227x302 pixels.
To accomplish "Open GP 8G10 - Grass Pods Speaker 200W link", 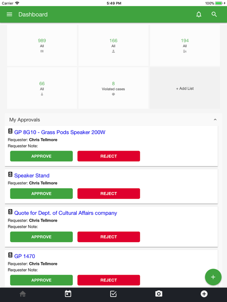I will click(60, 132).
